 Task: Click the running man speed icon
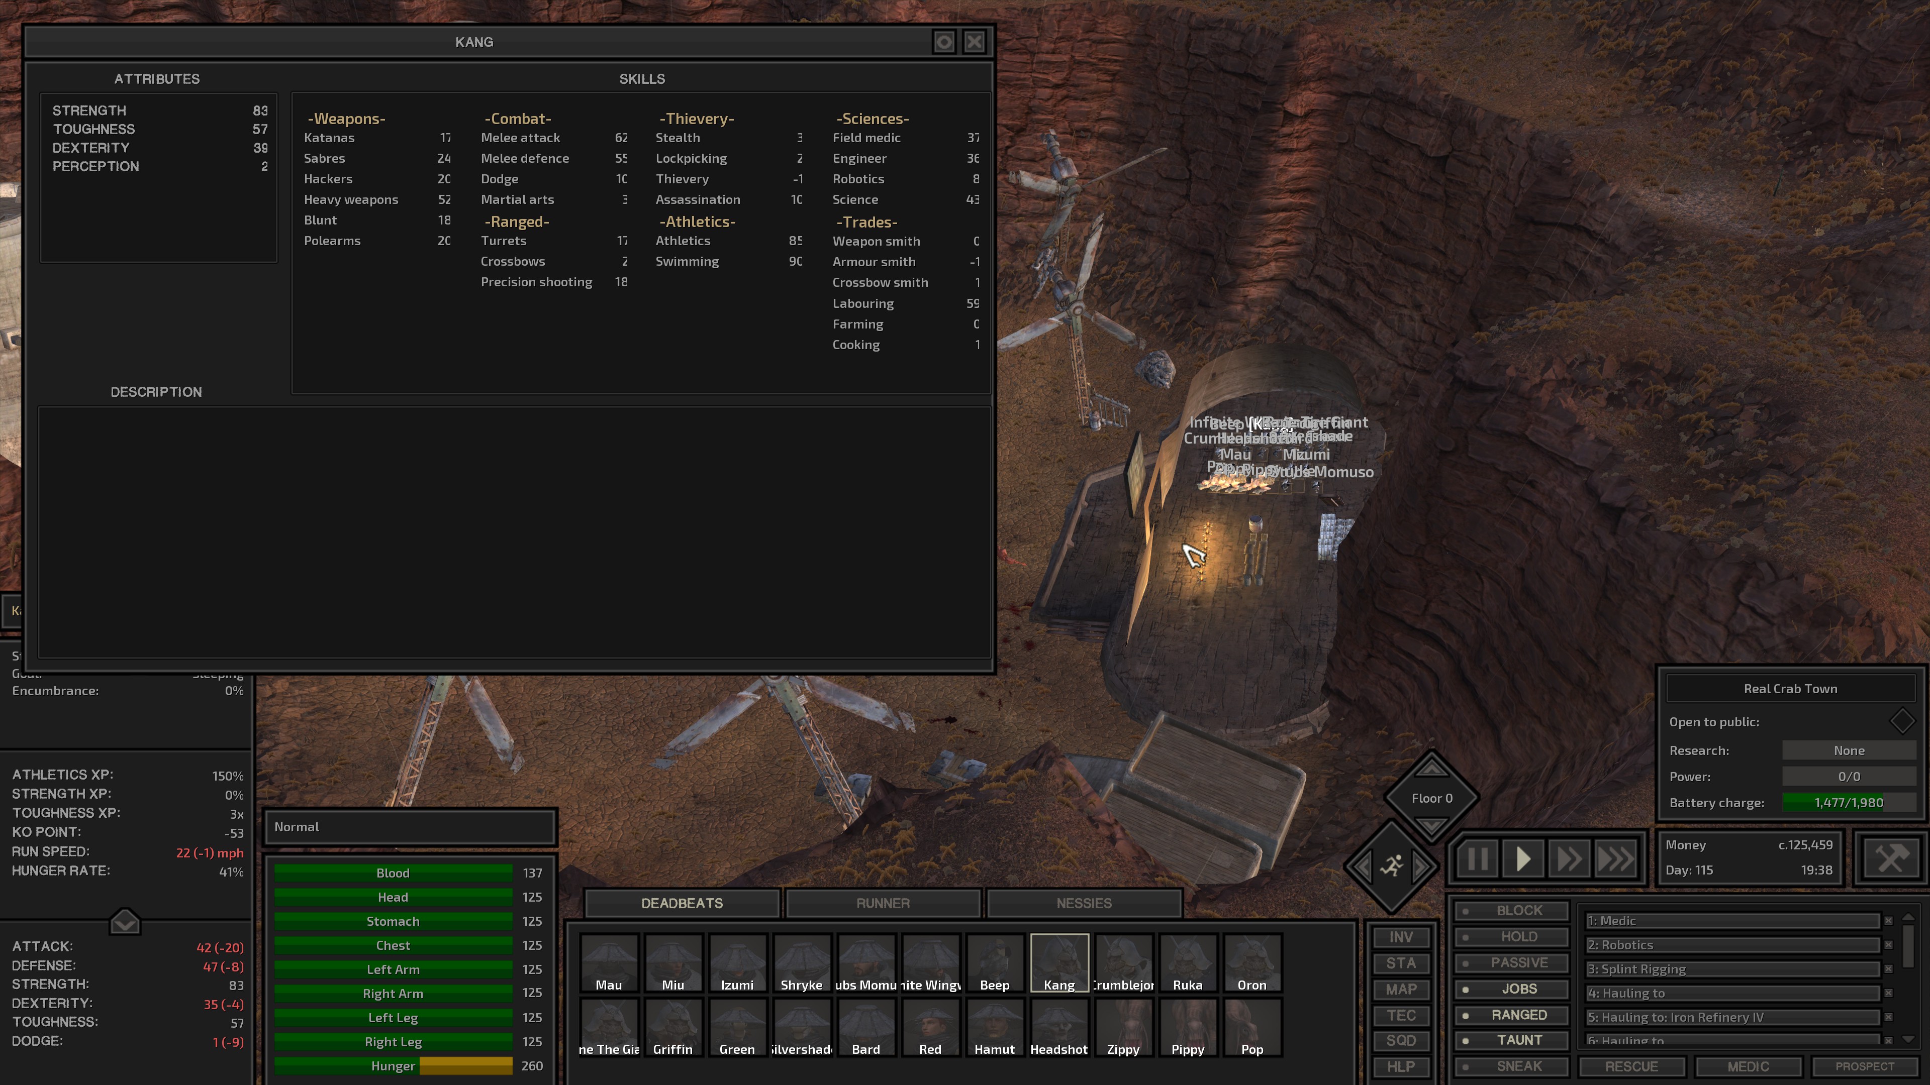(1392, 866)
